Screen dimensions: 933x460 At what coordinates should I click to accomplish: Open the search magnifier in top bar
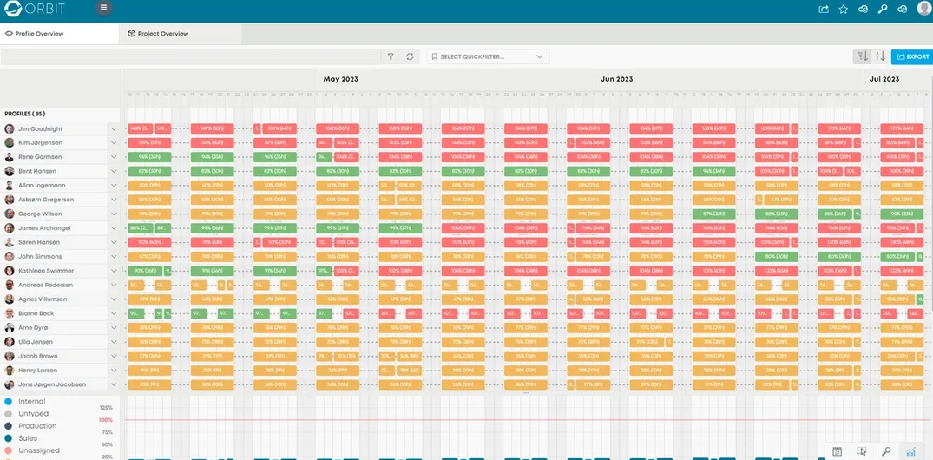click(883, 9)
